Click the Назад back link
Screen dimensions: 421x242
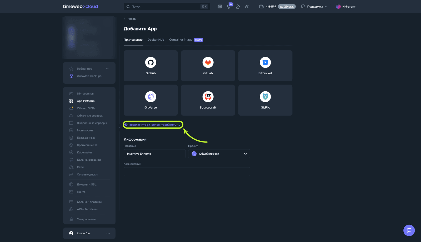coord(130,19)
